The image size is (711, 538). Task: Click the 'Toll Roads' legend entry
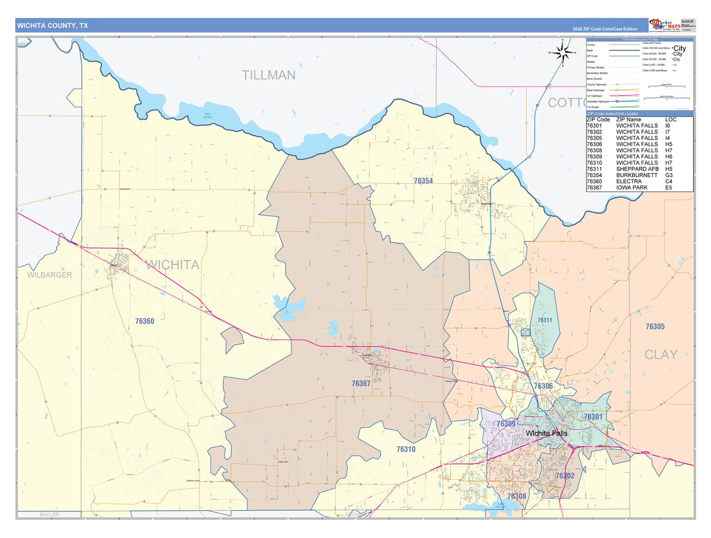612,107
